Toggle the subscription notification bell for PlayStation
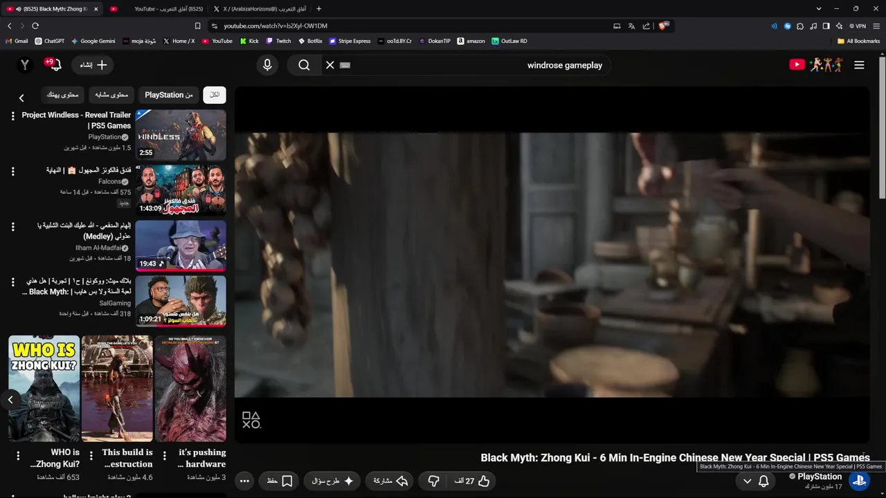This screenshot has height=498, width=886. [763, 481]
